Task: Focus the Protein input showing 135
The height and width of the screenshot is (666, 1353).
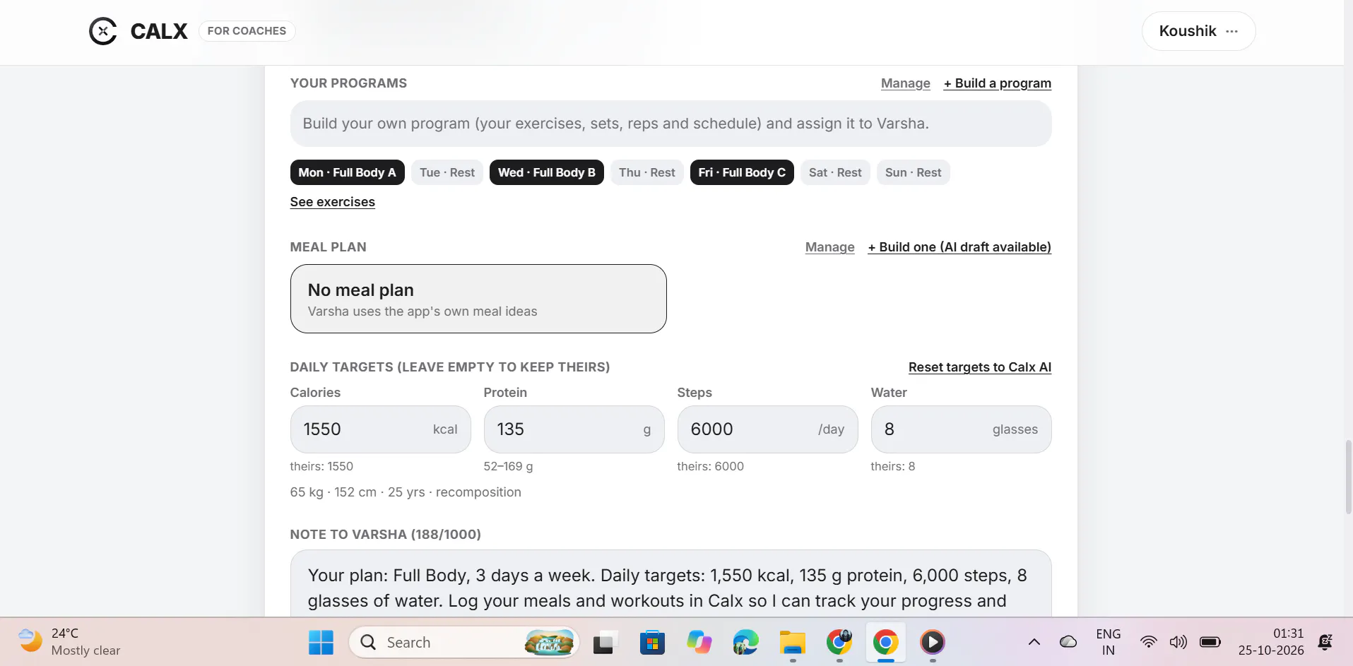Action: tap(574, 429)
